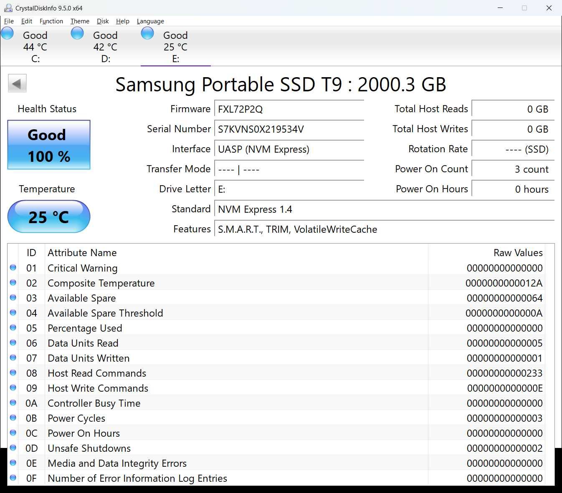Click the Total Host Reads value field
The image size is (562, 493).
pos(513,109)
